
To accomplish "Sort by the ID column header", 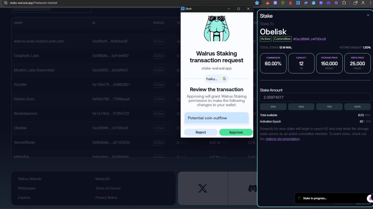I will point(94,23).
